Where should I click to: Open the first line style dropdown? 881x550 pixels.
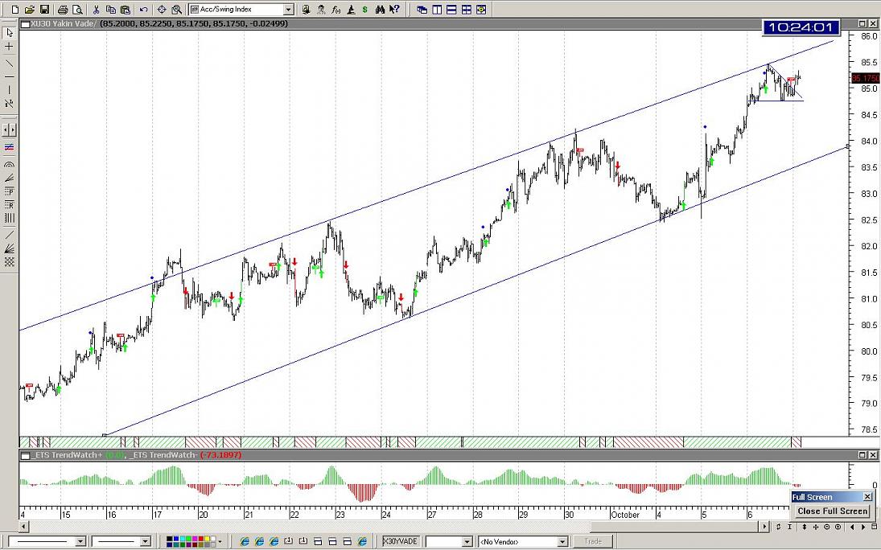click(79, 541)
